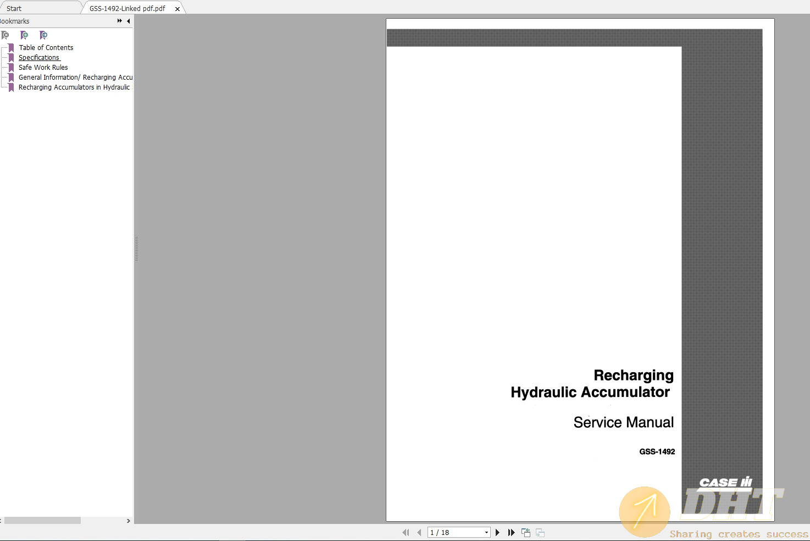This screenshot has height=541, width=810.
Task: Click the bookmark go-to arrow icon
Action: pyautogui.click(x=43, y=35)
